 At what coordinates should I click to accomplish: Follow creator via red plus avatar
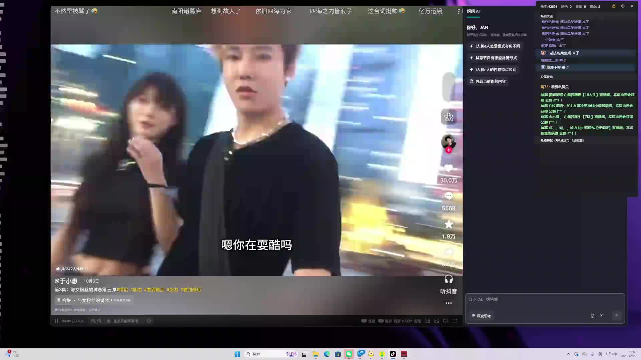pyautogui.click(x=449, y=150)
